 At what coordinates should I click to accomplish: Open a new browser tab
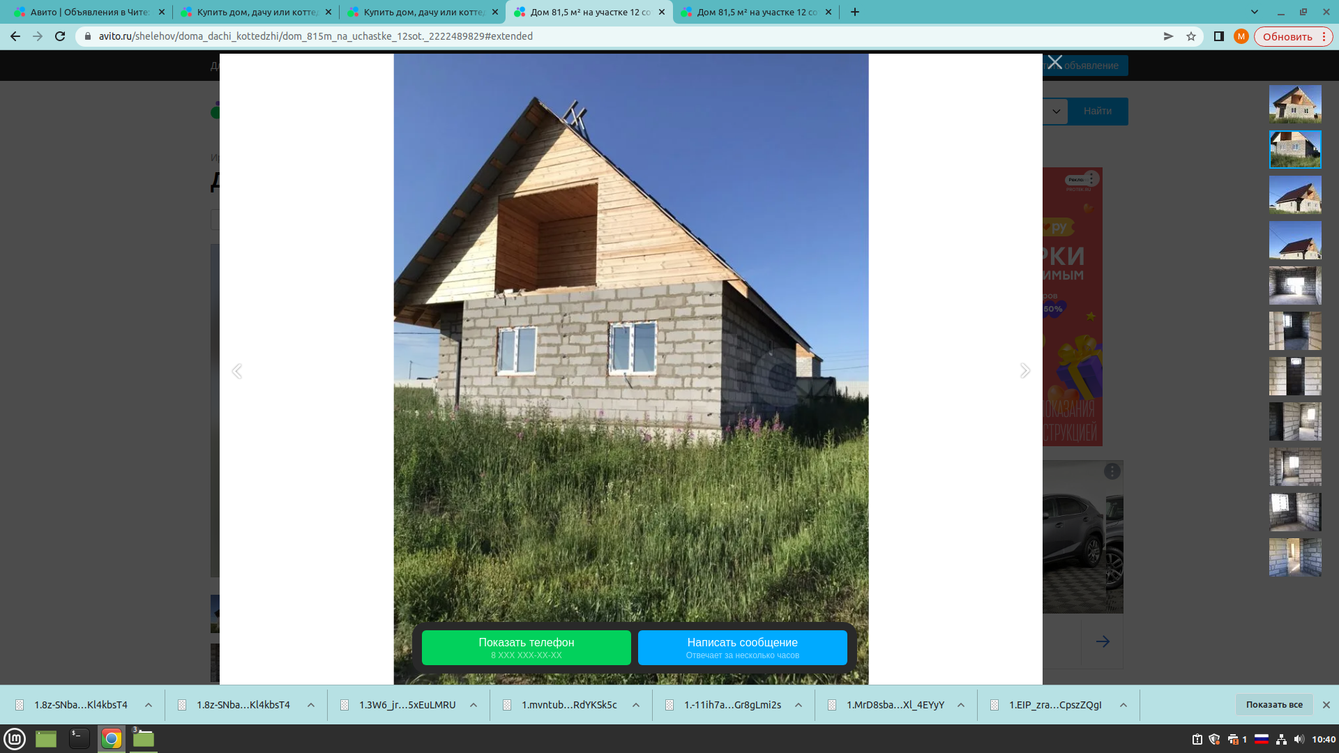point(855,12)
